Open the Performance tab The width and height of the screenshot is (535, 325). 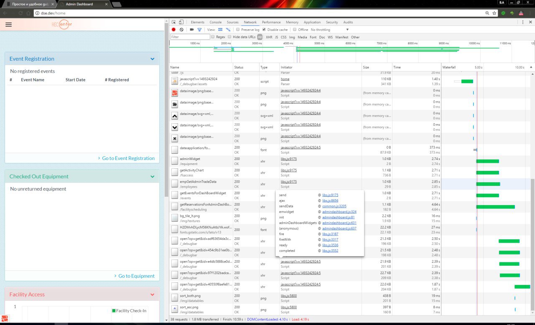tap(272, 22)
